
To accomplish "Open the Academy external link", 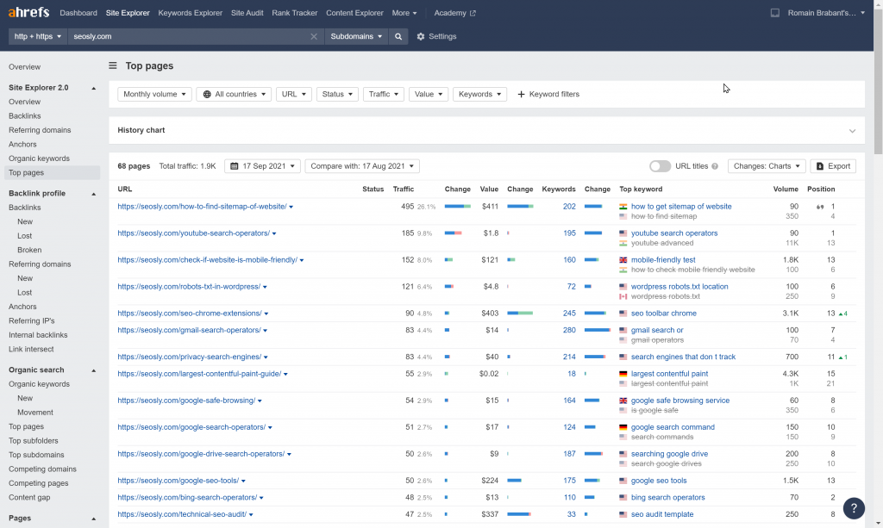I will 455,13.
